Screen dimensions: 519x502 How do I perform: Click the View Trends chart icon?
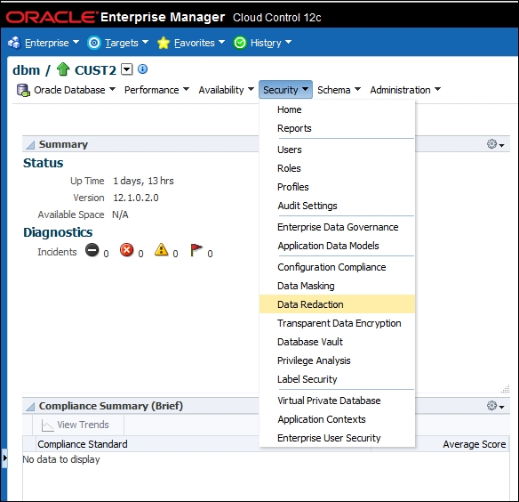tap(47, 425)
